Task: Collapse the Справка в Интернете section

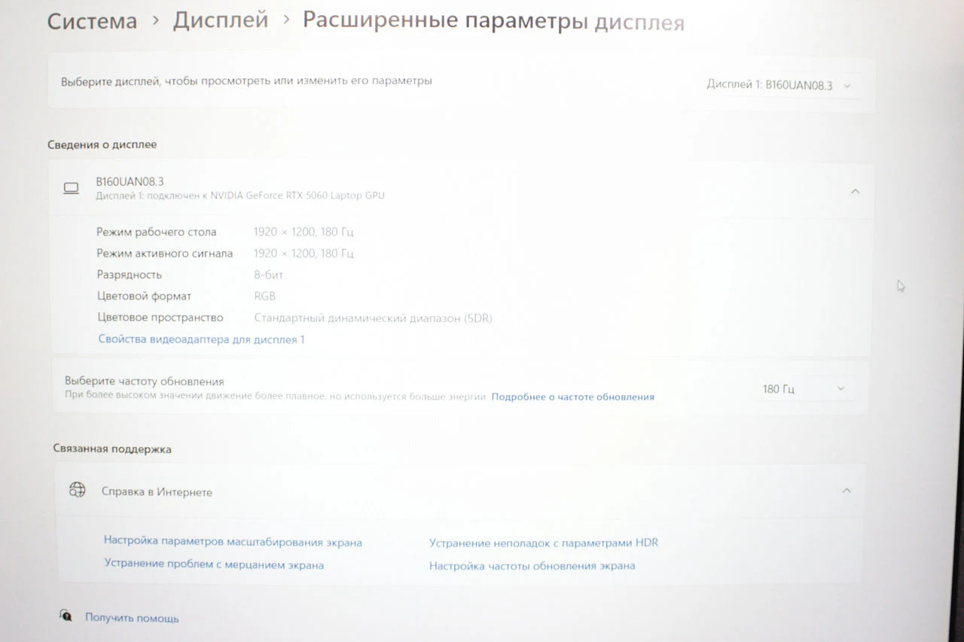Action: coord(847,491)
